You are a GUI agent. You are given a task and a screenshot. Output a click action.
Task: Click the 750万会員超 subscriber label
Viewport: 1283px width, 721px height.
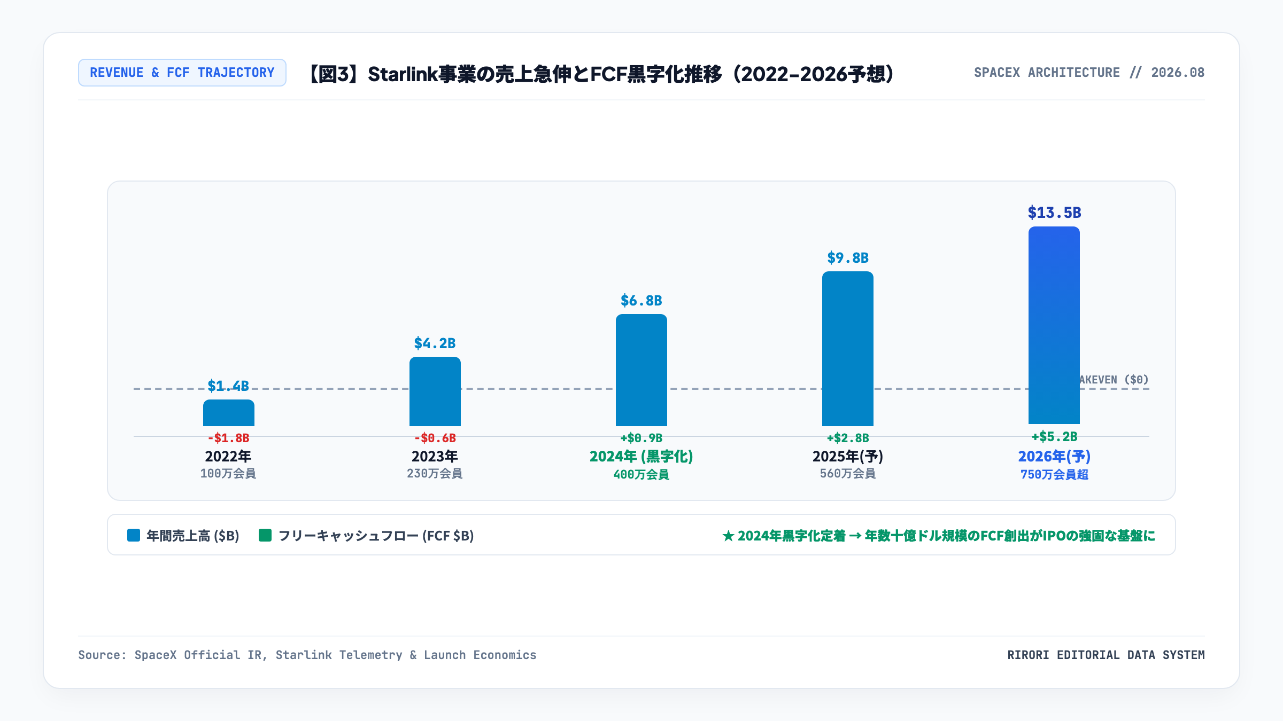(1054, 474)
